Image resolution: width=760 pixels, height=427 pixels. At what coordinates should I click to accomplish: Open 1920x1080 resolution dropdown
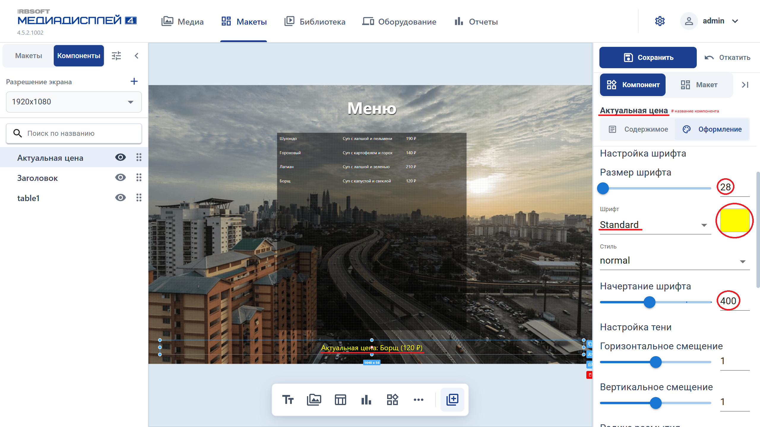click(x=74, y=102)
